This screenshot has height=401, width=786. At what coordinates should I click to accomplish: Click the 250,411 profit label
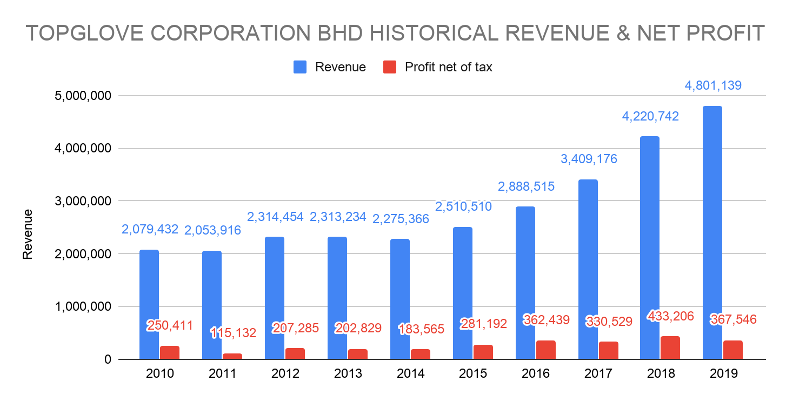(x=170, y=325)
